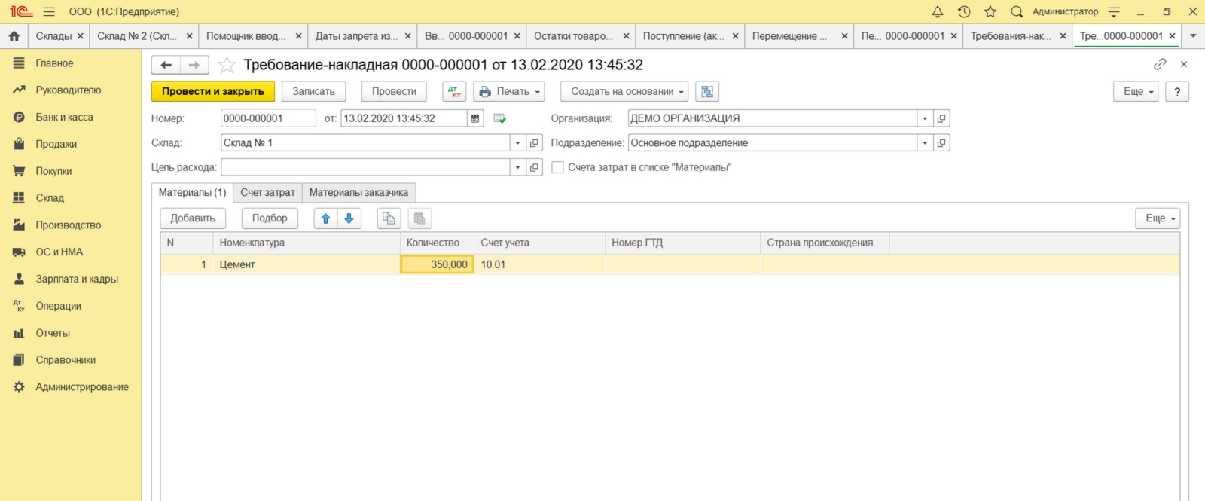Click the Подбор button

[x=270, y=218]
